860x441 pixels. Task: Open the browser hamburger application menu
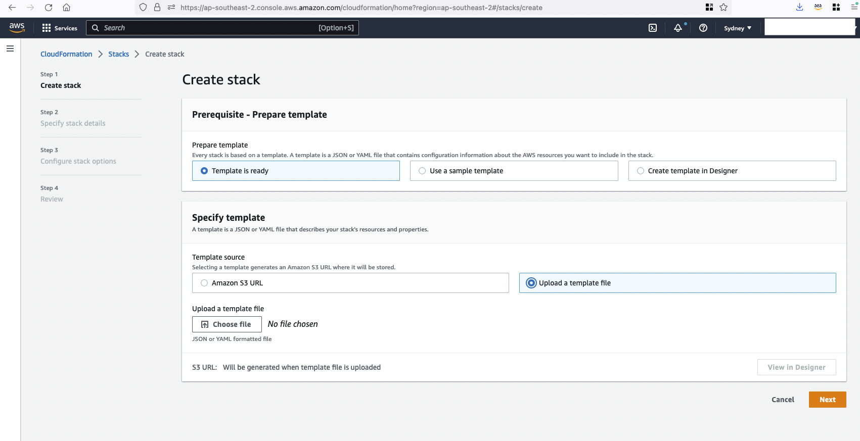click(854, 7)
